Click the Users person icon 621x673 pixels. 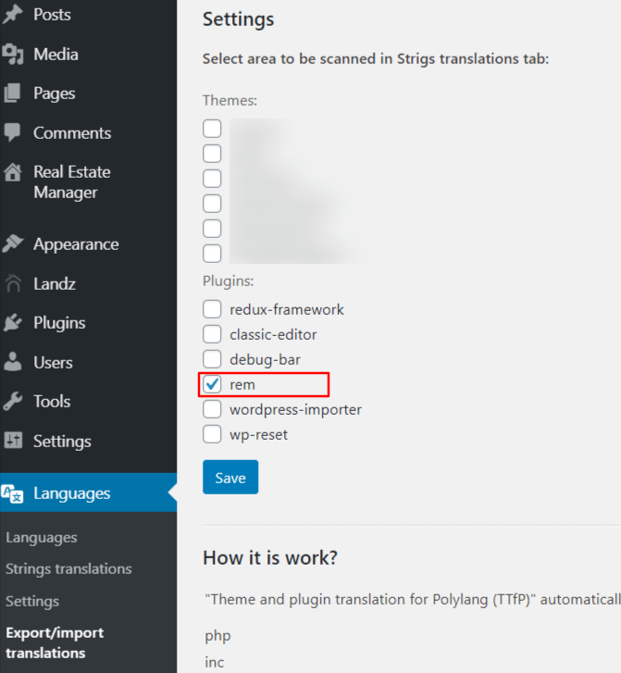(x=12, y=362)
